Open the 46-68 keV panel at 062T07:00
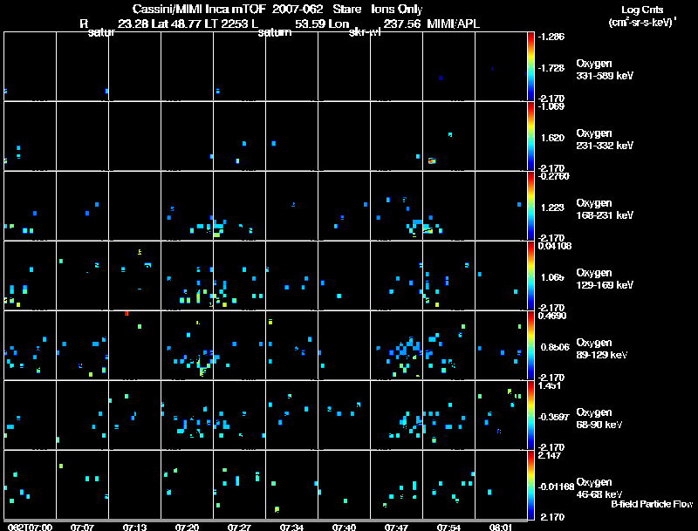Viewport: 698px width, 531px height. (x=31, y=485)
